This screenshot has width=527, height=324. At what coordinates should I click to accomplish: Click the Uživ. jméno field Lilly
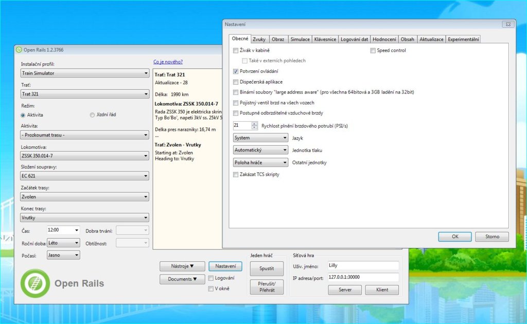tap(363, 265)
